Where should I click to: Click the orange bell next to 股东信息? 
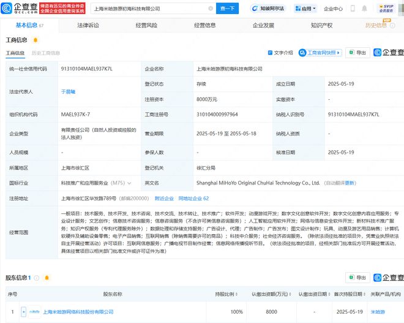(x=47, y=278)
